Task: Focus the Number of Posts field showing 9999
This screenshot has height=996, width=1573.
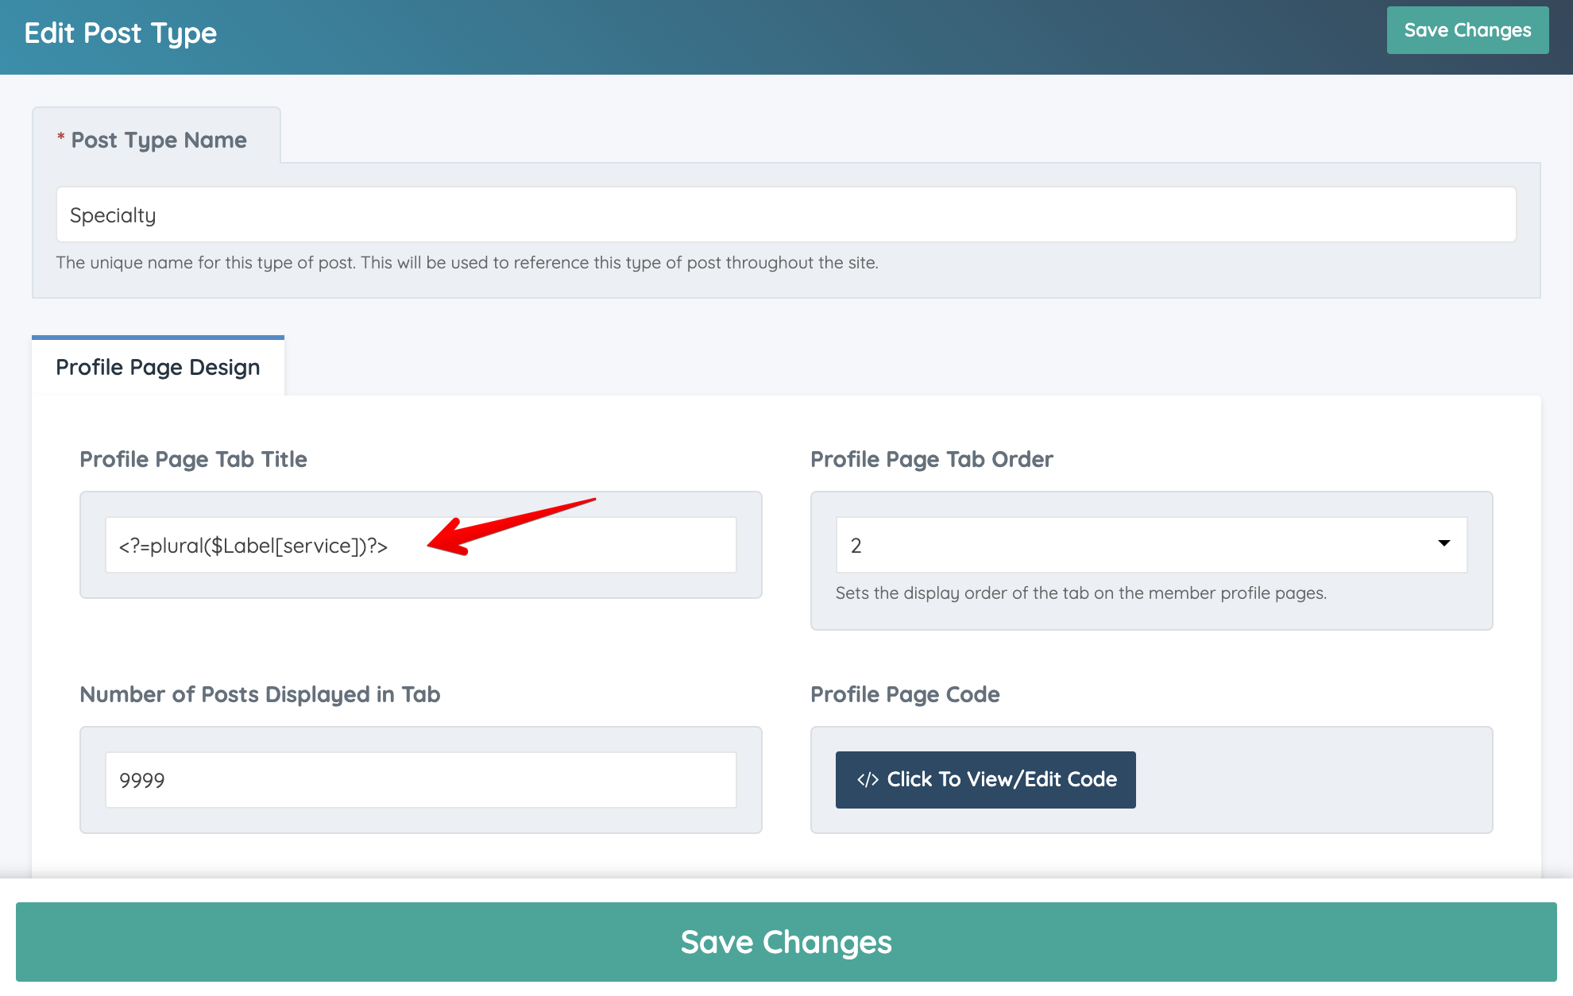Action: pos(420,780)
